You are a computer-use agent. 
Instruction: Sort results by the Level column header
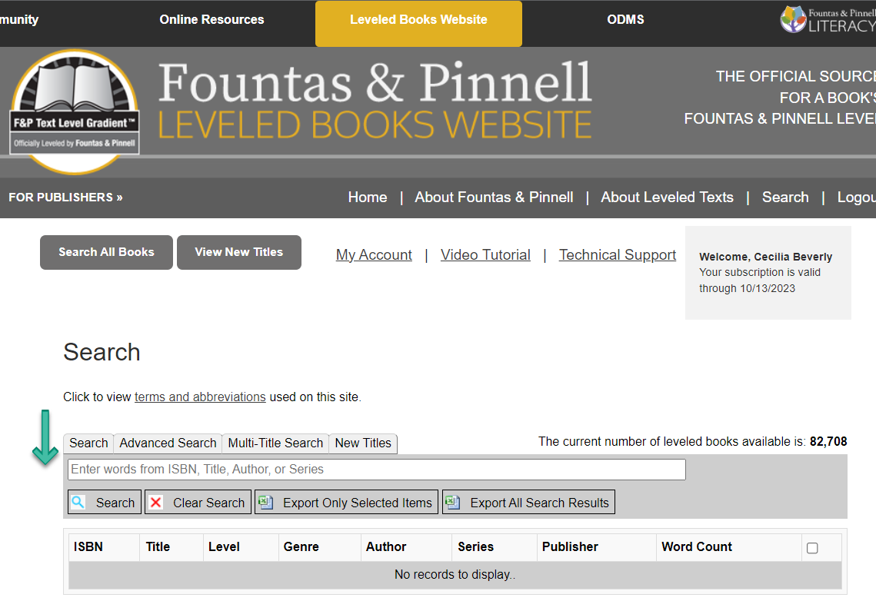[x=224, y=547]
